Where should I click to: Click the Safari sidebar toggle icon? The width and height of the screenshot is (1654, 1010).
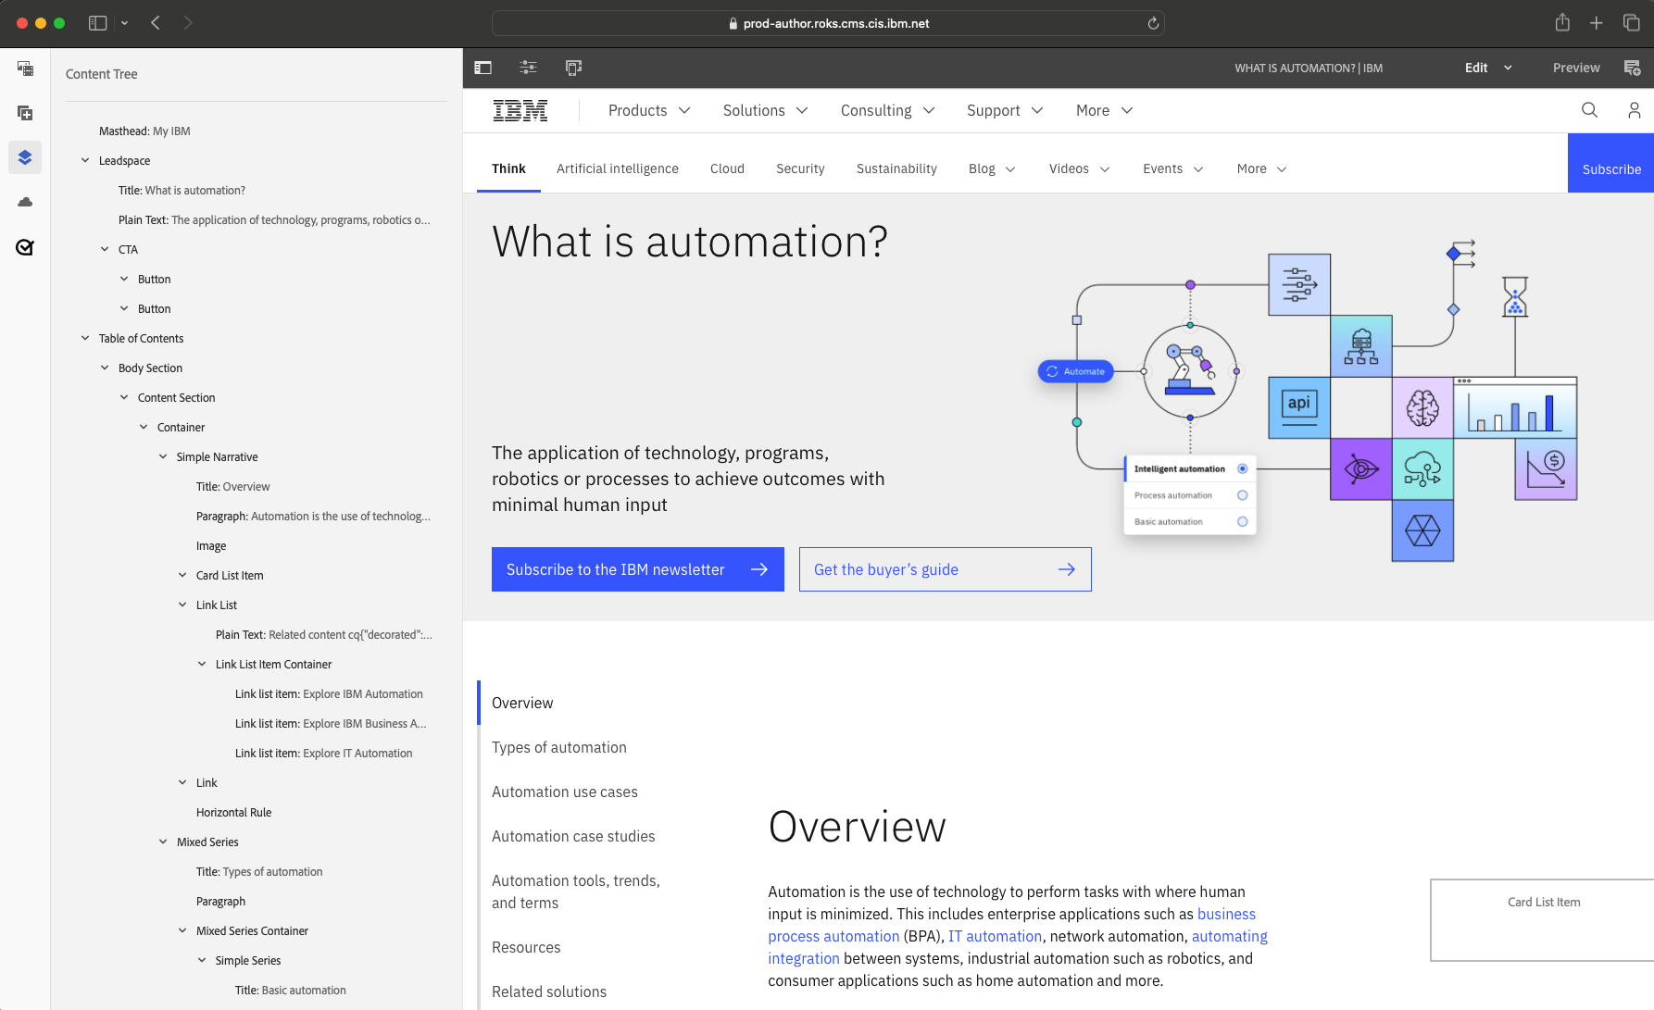[x=97, y=23]
